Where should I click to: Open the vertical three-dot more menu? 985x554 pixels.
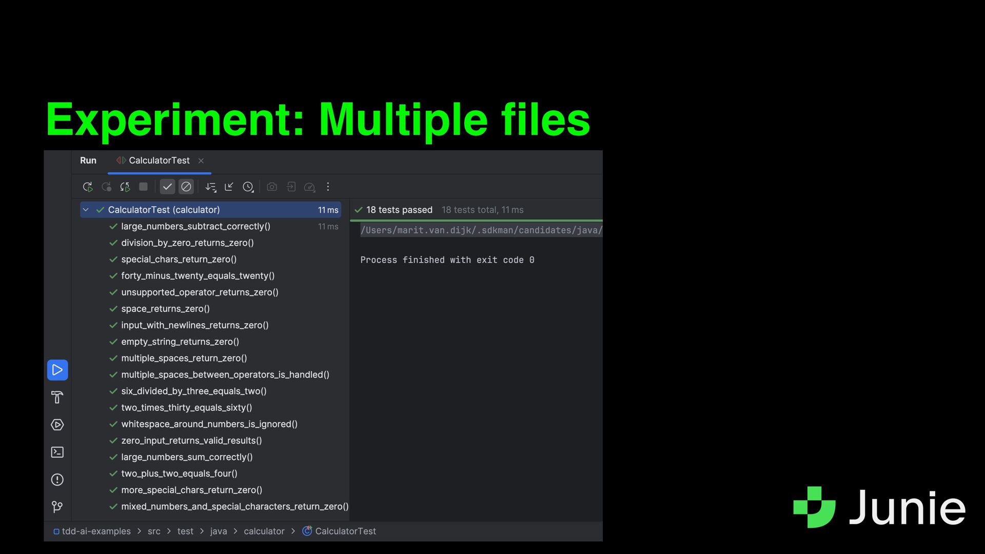point(328,187)
